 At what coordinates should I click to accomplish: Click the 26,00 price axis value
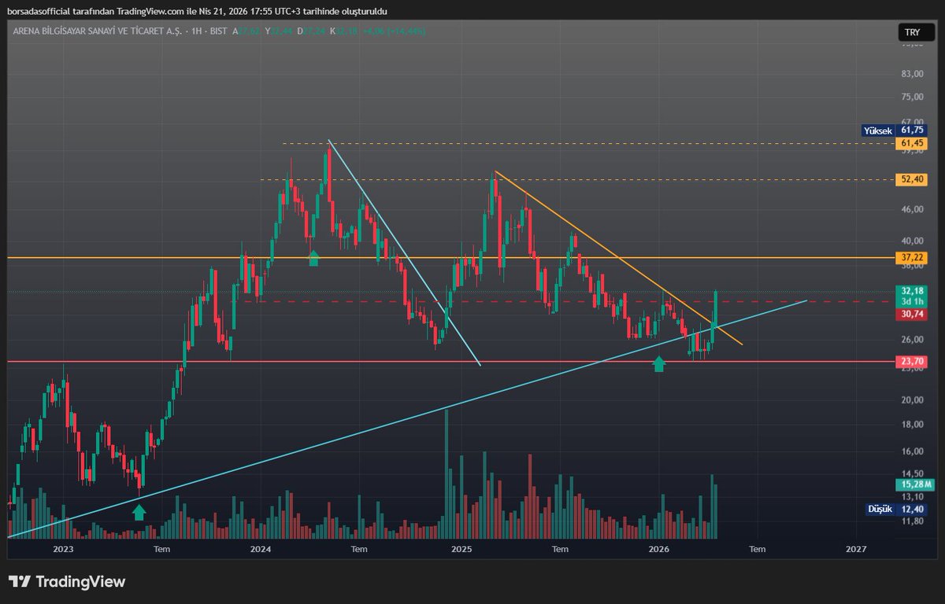tap(912, 340)
